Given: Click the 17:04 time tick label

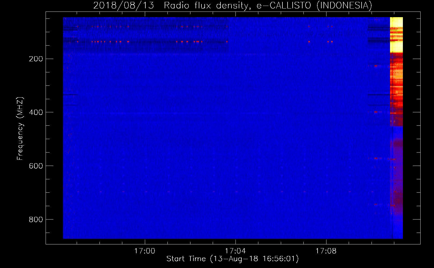Looking at the screenshot, I should click(x=236, y=251).
